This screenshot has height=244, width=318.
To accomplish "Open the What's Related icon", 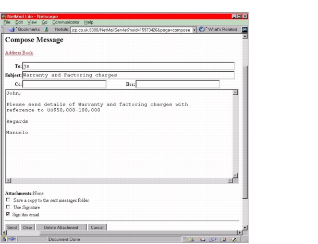I will point(202,30).
